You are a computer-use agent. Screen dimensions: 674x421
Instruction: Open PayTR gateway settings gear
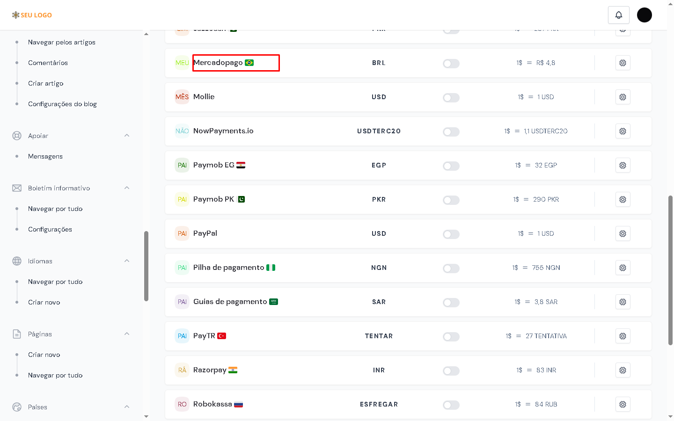coord(623,336)
